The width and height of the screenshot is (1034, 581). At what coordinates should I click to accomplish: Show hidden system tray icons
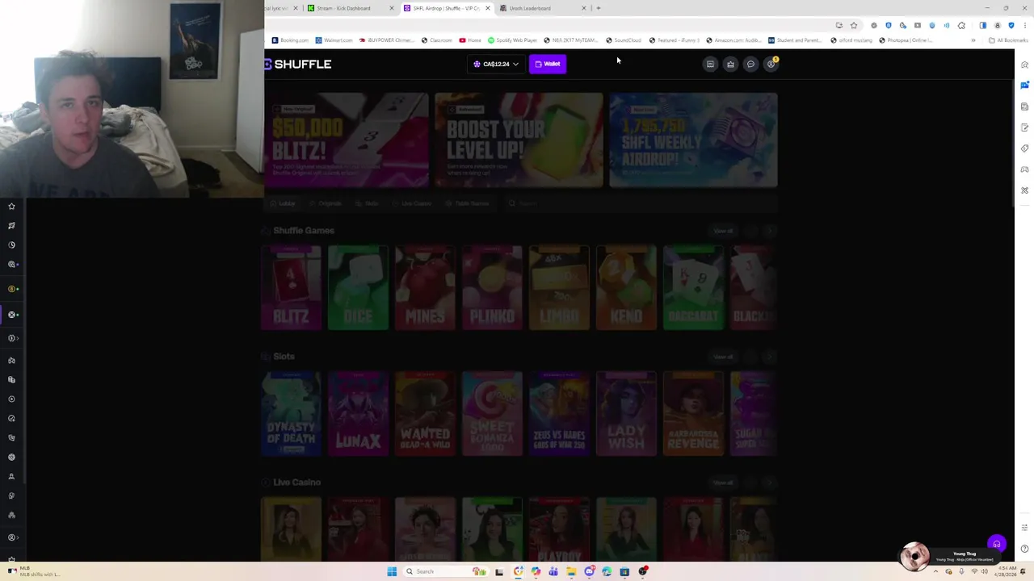pyautogui.click(x=935, y=571)
